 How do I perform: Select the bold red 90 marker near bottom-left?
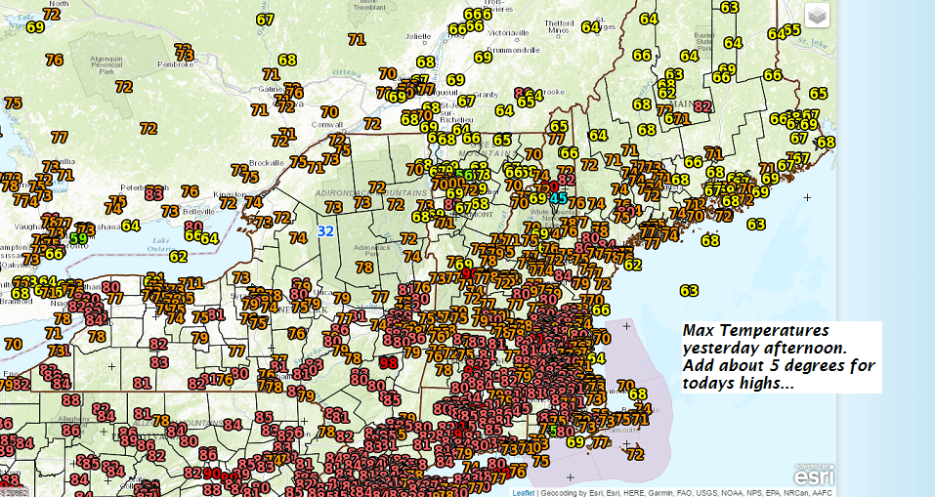(214, 473)
